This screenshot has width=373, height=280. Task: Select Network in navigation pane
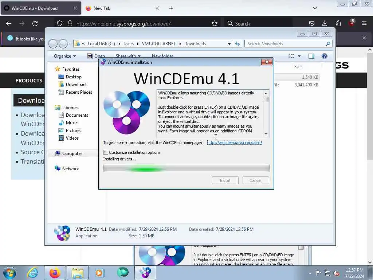[x=70, y=168]
